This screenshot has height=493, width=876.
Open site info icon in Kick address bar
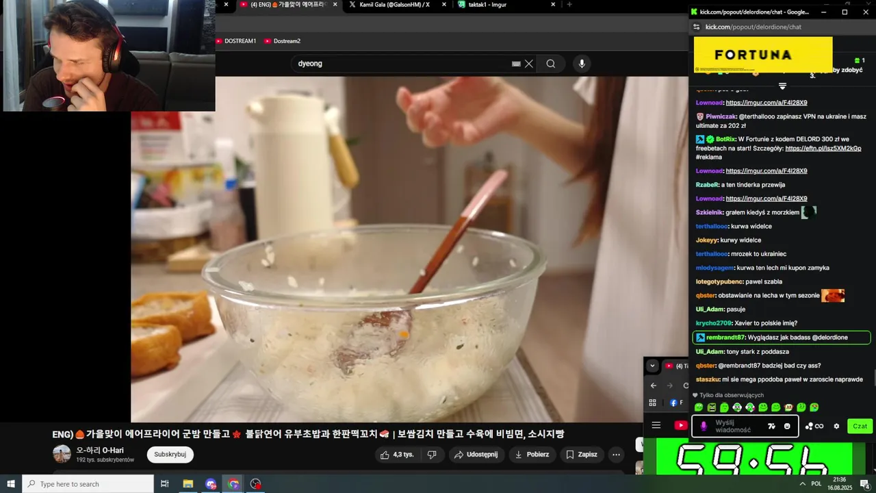pyautogui.click(x=697, y=27)
